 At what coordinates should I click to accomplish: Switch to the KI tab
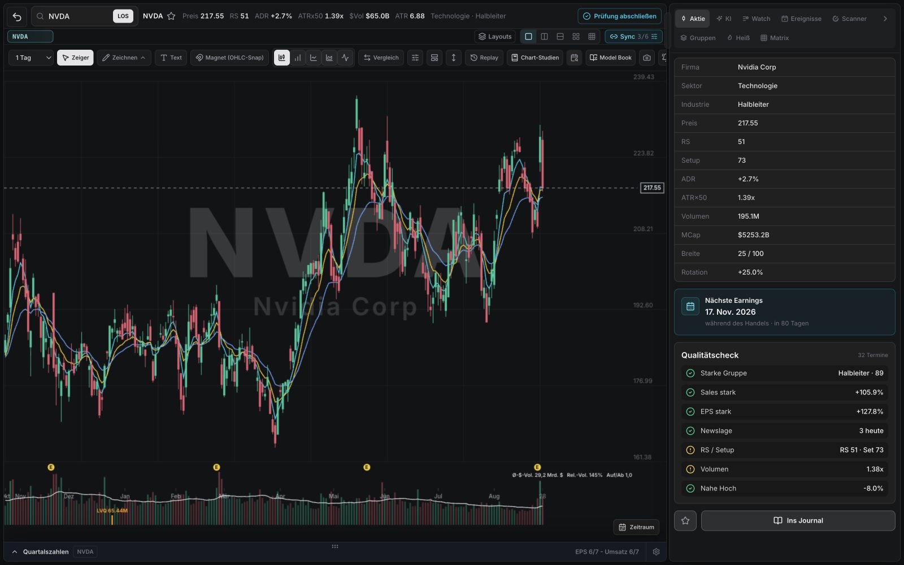[724, 19]
